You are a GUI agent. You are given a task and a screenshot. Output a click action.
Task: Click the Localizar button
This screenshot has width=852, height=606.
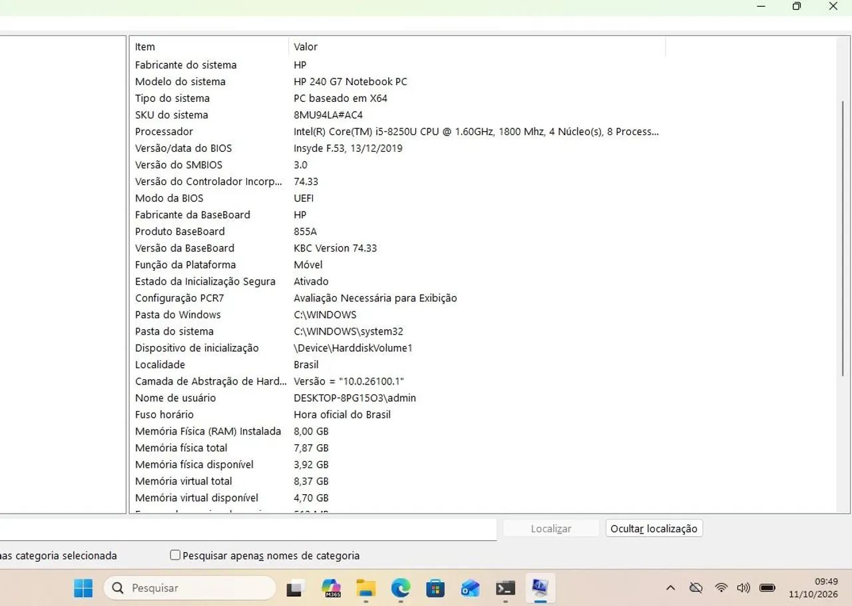pos(551,529)
